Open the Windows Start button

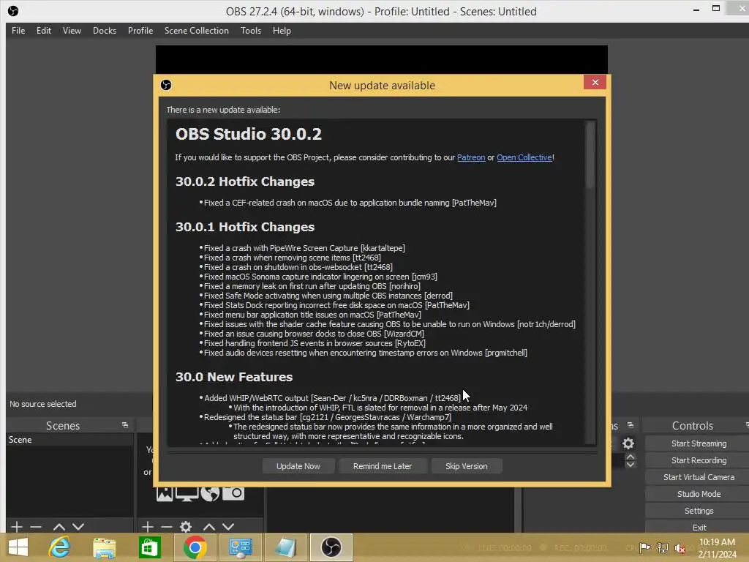coord(18,547)
